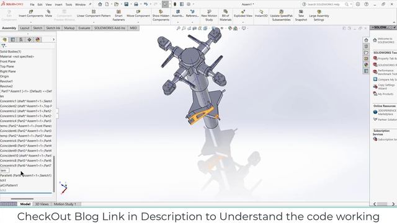Collapse the ribbon with the chevron arrow
The width and height of the screenshot is (397, 223).
click(x=394, y=22)
